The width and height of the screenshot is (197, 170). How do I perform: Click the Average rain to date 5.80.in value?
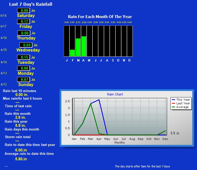pyautogui.click(x=21, y=159)
